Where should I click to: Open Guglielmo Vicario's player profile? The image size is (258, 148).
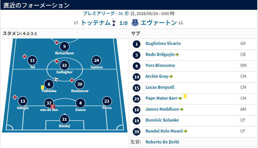[163, 43]
